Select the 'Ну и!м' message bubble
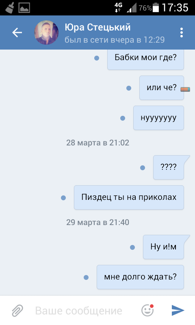195x325 pixels. point(163,247)
